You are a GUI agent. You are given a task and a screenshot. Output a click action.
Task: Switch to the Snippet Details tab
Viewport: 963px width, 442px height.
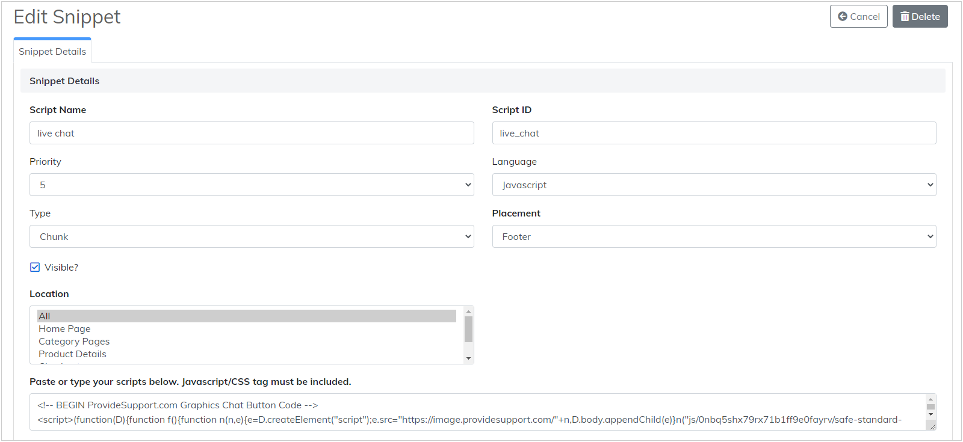[x=52, y=52]
